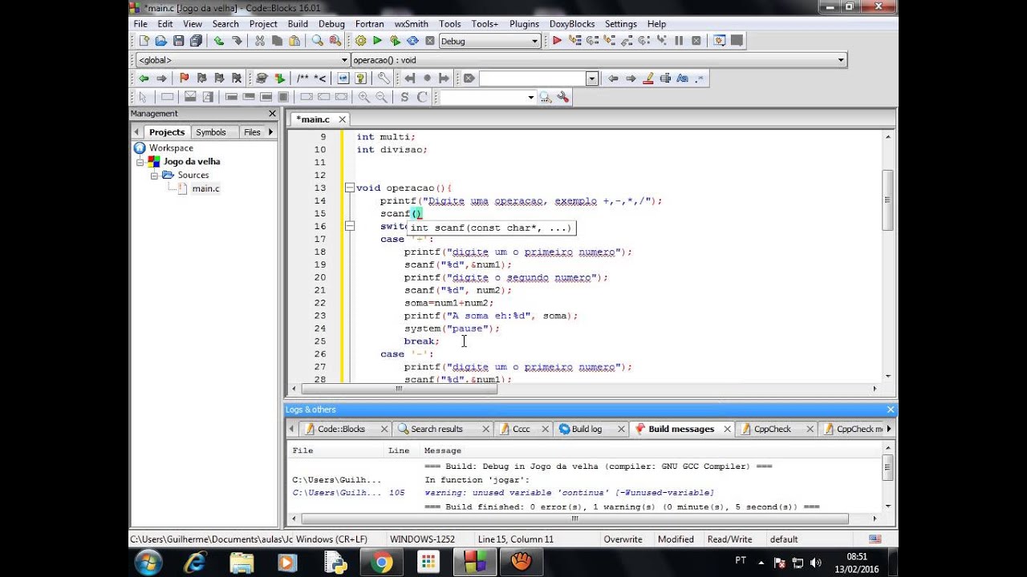Switch to the Symbols tab
This screenshot has width=1027, height=577.
pyautogui.click(x=211, y=132)
